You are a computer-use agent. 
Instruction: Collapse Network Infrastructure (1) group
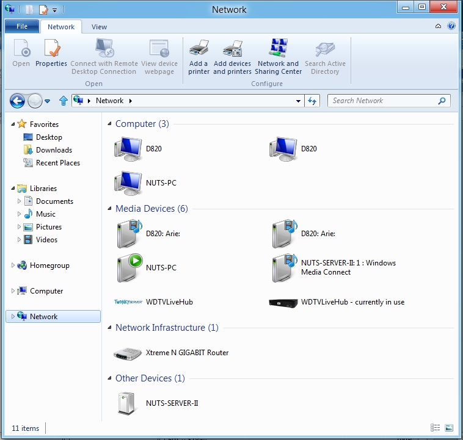(x=109, y=327)
